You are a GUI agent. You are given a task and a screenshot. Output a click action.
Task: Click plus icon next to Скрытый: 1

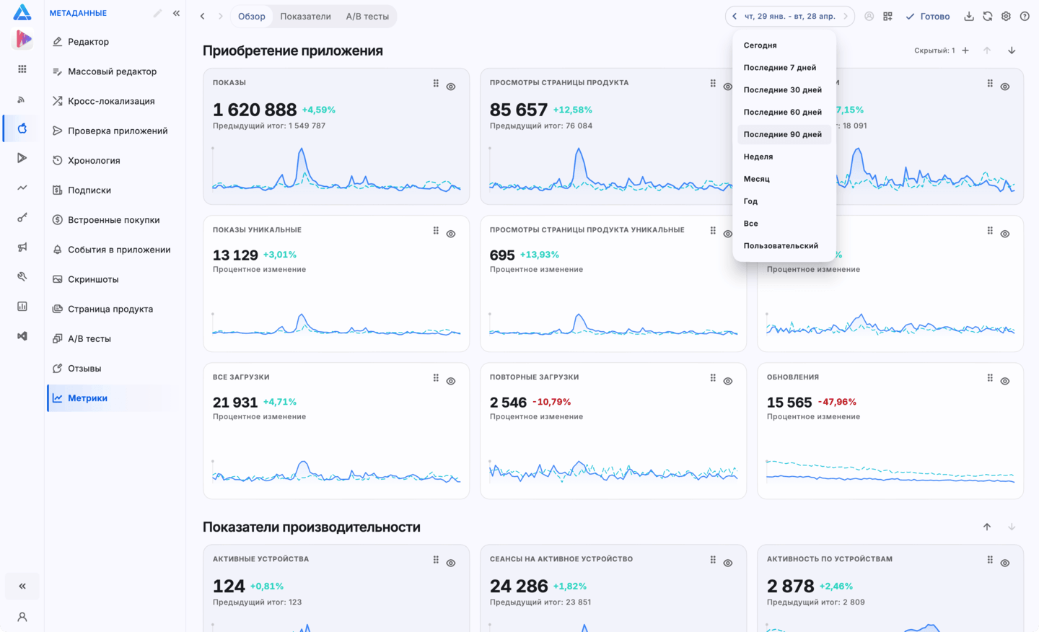point(965,51)
